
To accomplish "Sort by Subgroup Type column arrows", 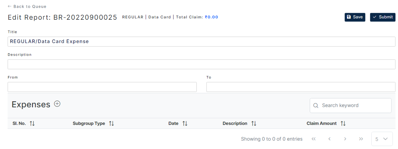I will coord(111,123).
